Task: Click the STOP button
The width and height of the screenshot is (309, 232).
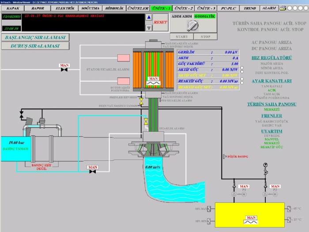Action: pos(206,37)
